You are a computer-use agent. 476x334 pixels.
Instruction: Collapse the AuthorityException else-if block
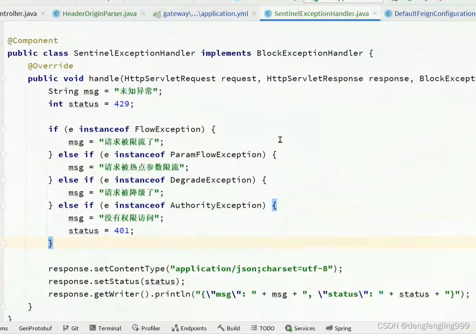pyautogui.click(x=4, y=205)
